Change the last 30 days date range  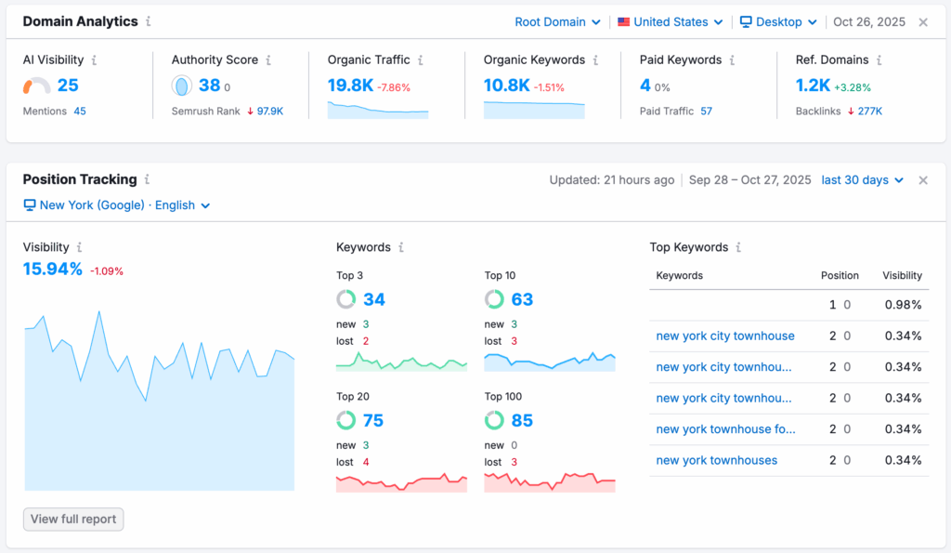(x=862, y=180)
